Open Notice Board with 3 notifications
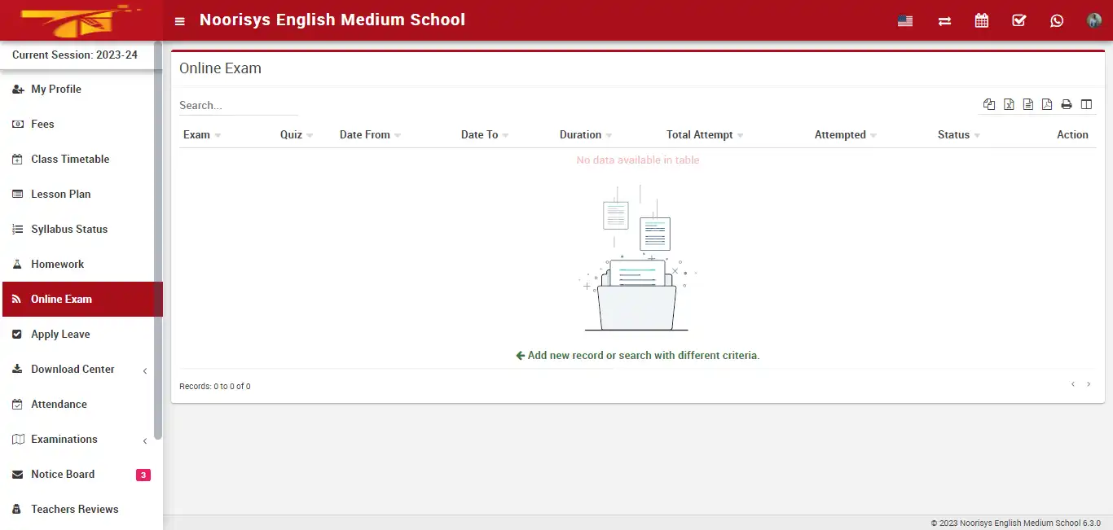This screenshot has height=530, width=1113. point(63,474)
